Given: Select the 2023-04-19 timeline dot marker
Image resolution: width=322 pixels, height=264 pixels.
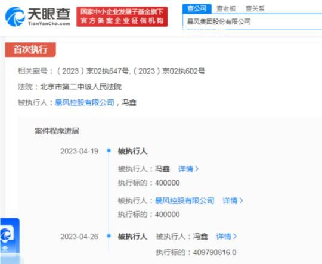Looking at the screenshot, I should click(109, 151).
